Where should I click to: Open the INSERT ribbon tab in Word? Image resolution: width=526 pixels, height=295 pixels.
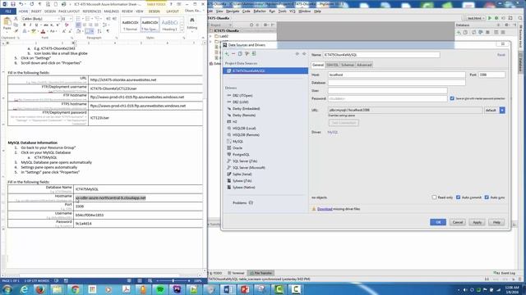click(36, 11)
